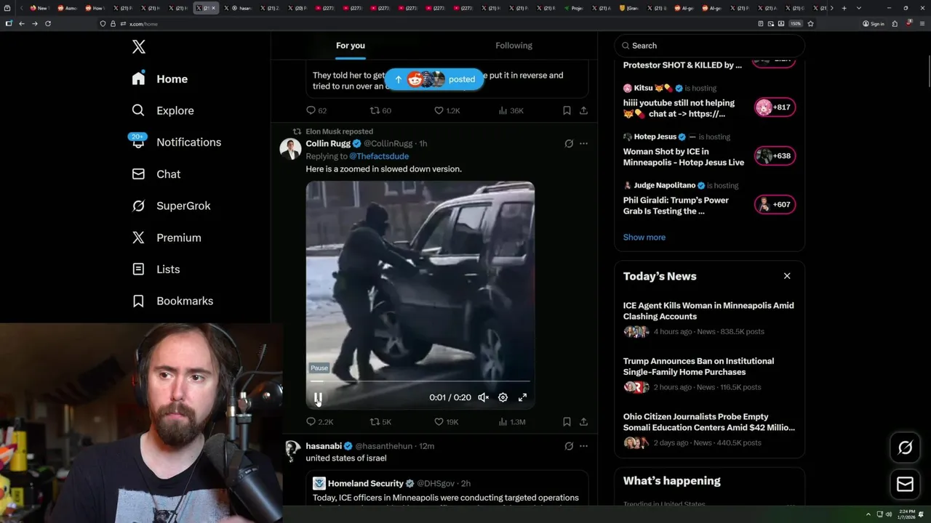
Task: Enter fullscreen for the video
Action: pyautogui.click(x=522, y=397)
